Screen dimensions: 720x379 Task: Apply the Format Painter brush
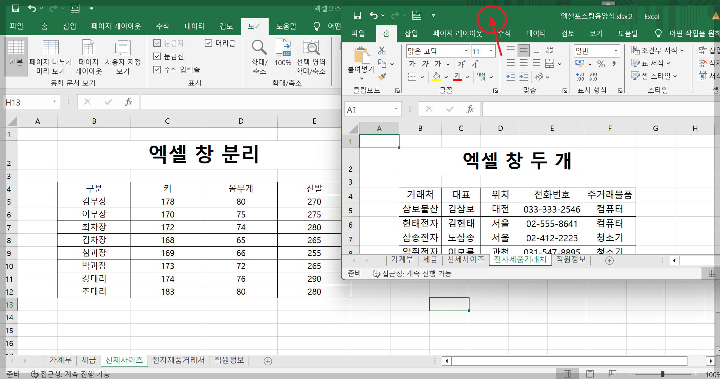pos(382,77)
